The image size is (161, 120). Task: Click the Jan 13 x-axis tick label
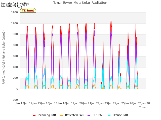point(20,103)
